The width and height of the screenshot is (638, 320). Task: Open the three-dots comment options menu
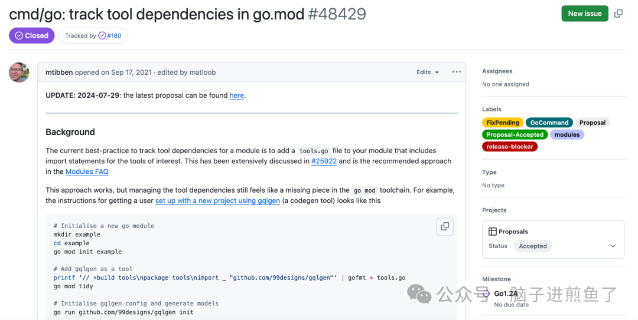[x=457, y=72]
